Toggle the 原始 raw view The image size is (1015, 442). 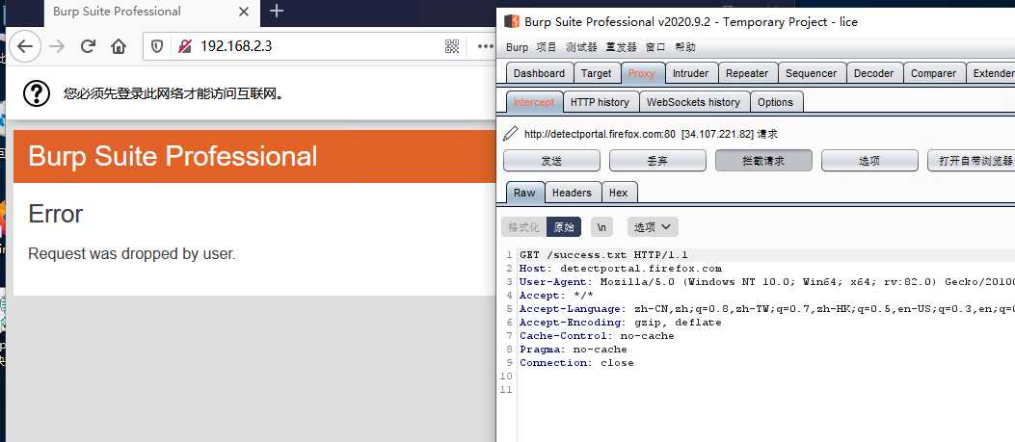(x=565, y=227)
